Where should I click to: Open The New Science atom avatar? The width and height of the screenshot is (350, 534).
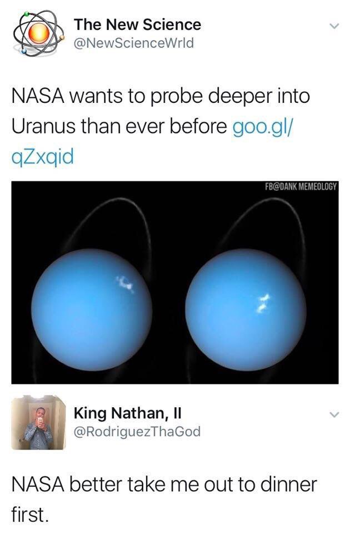(38, 33)
